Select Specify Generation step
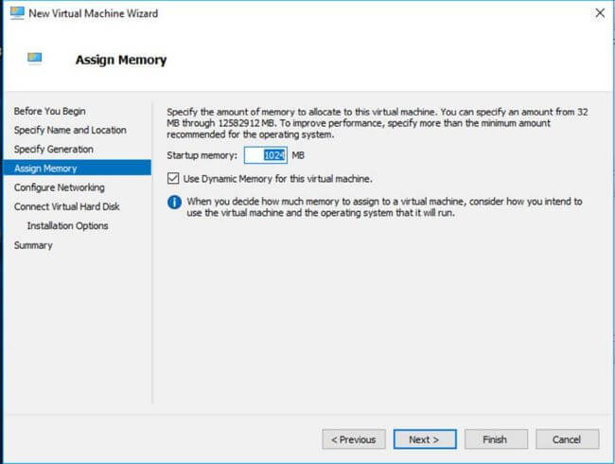615x464 pixels. pyautogui.click(x=54, y=150)
